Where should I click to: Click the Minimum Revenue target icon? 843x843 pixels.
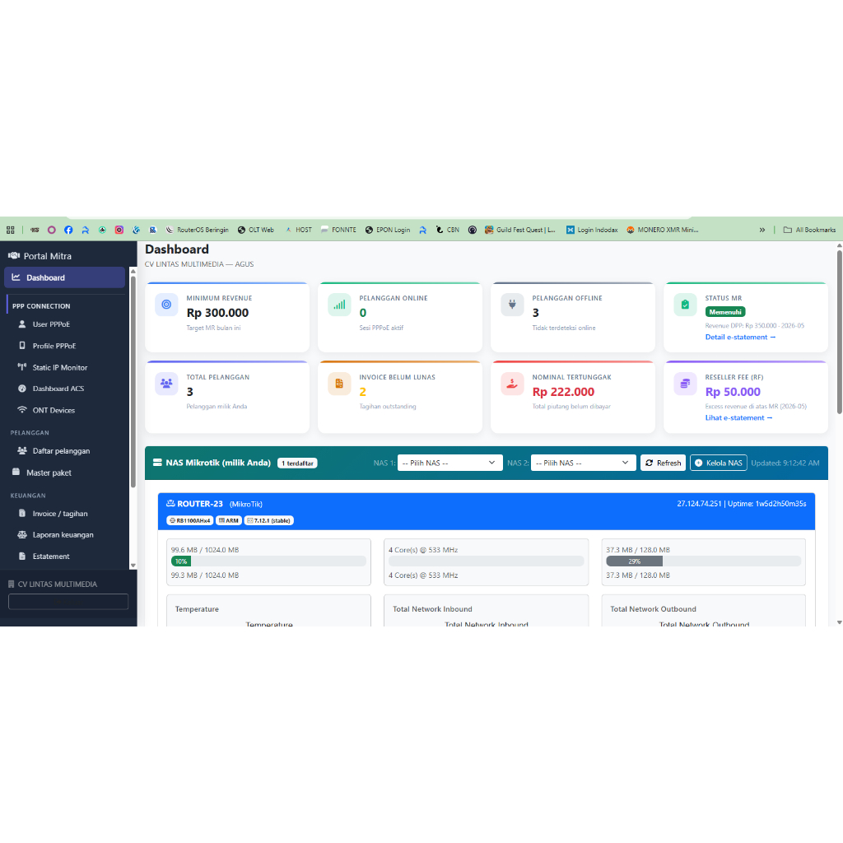point(166,305)
